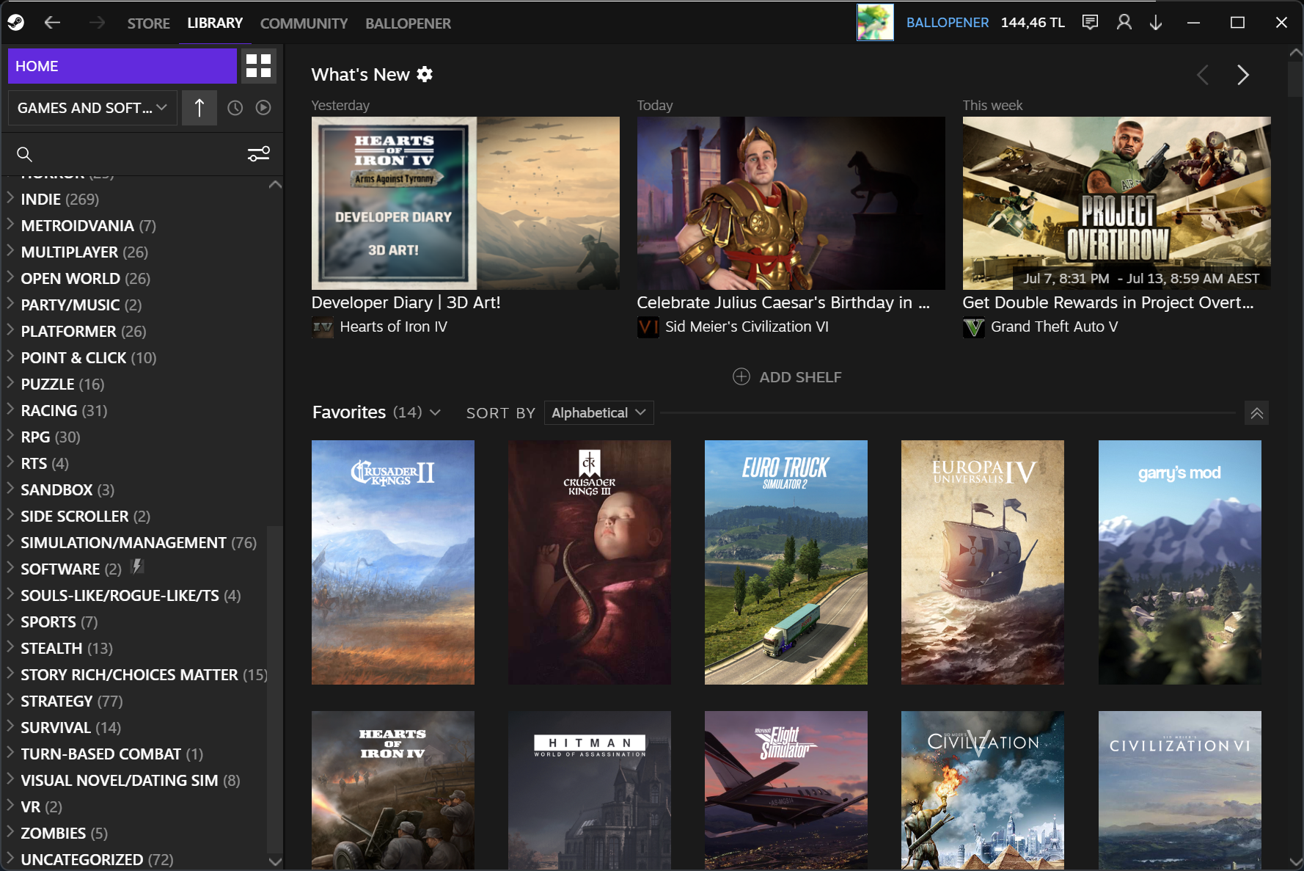The width and height of the screenshot is (1304, 871).
Task: Open advanced filter settings icon
Action: tap(258, 154)
